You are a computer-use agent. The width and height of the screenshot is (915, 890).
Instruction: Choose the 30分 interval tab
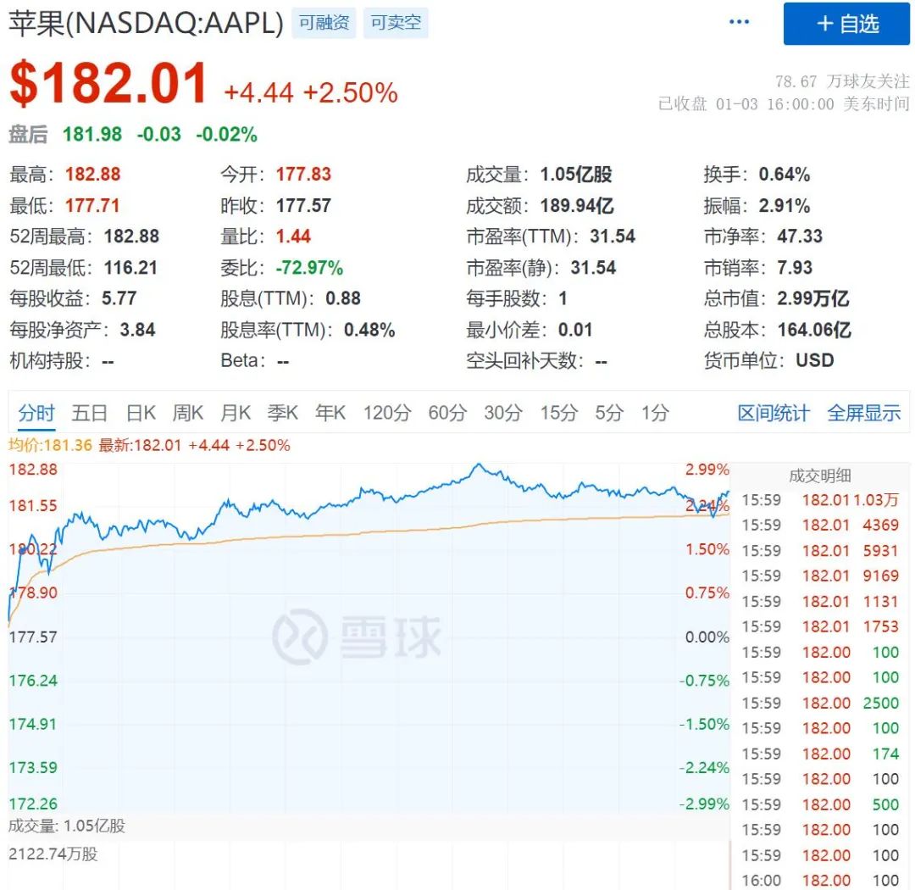tap(502, 413)
